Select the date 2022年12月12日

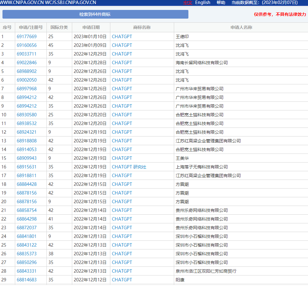(90, 280)
